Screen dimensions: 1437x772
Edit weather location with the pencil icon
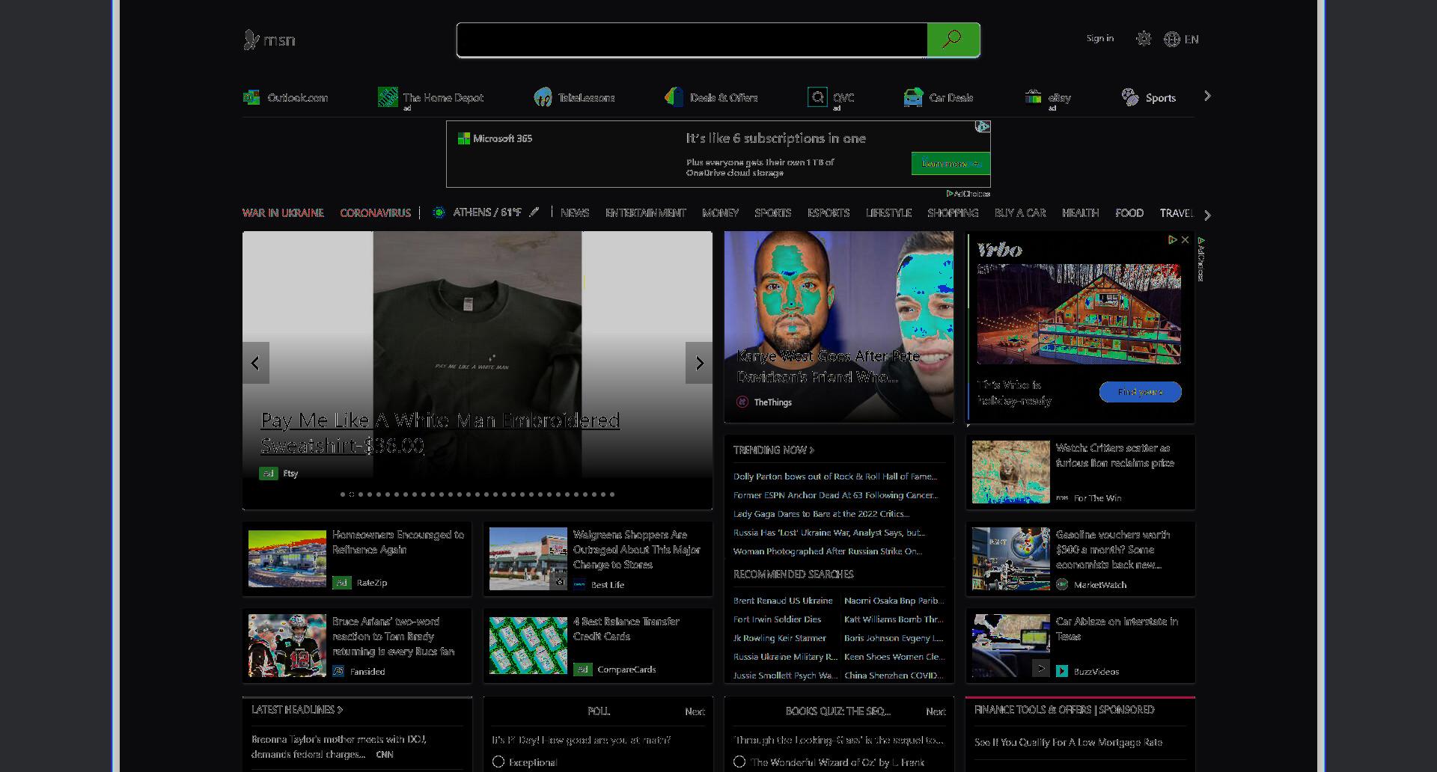point(534,212)
